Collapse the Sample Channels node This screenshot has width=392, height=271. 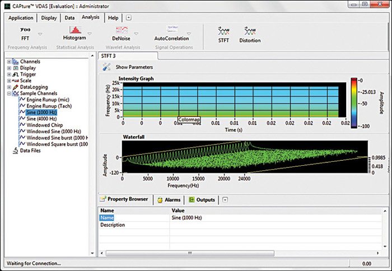(9, 93)
